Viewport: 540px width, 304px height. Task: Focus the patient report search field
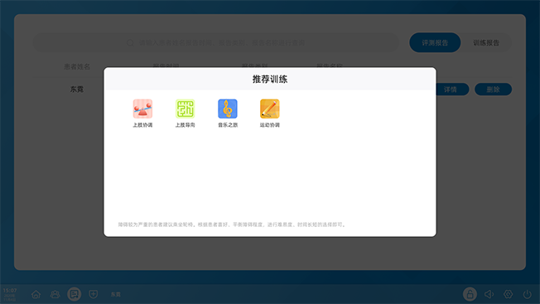[216, 43]
